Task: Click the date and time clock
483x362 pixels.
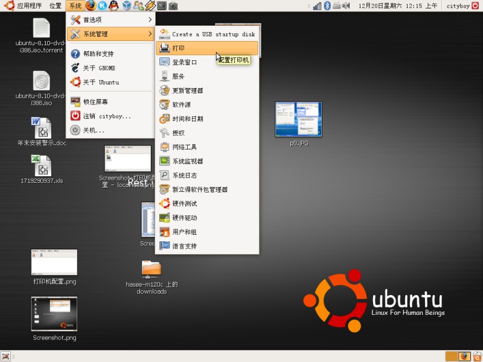Action: pos(397,5)
